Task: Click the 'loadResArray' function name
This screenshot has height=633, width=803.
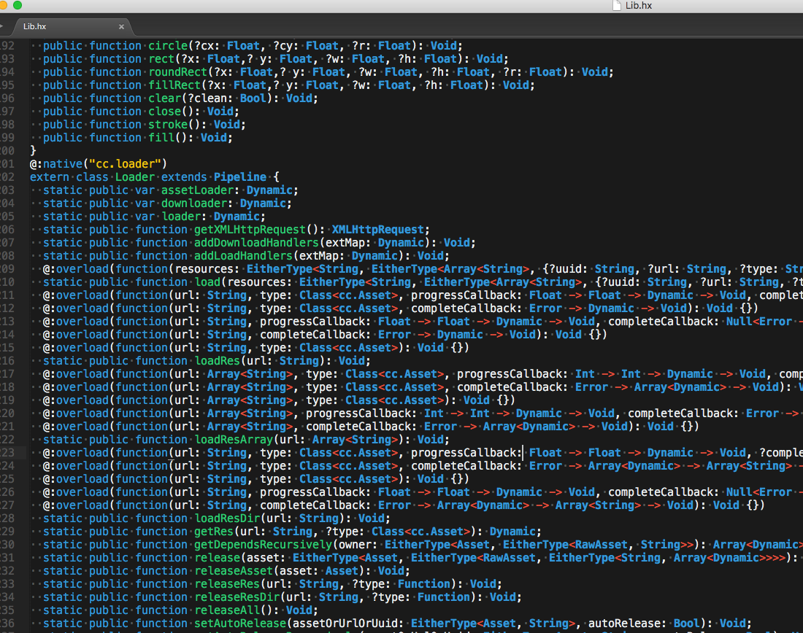Action: coord(234,440)
